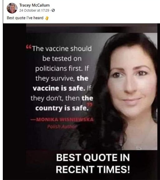160x180 pixels.
Task: Click the red closing quotation mark
Action: pos(90,105)
